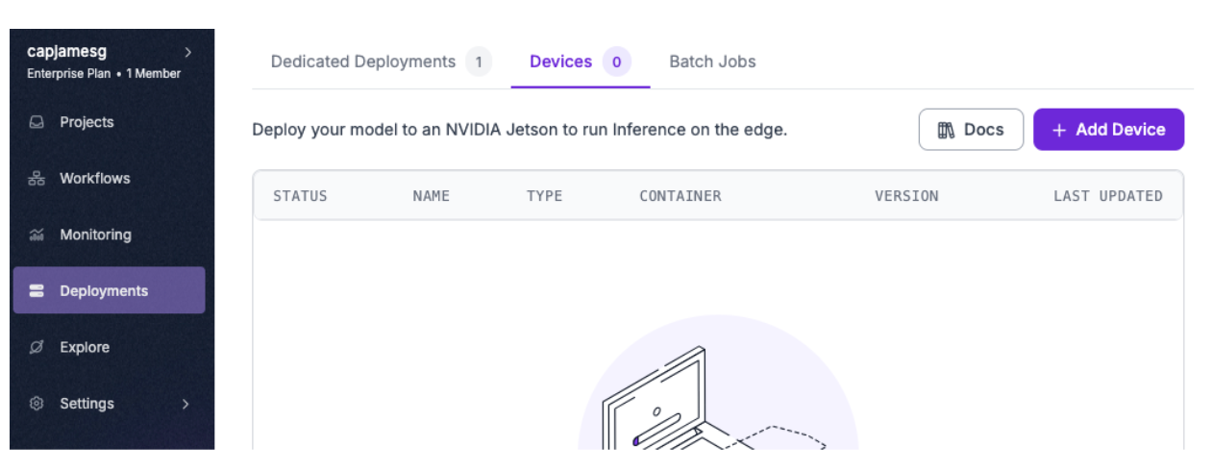Click the Settings gear icon

point(37,404)
